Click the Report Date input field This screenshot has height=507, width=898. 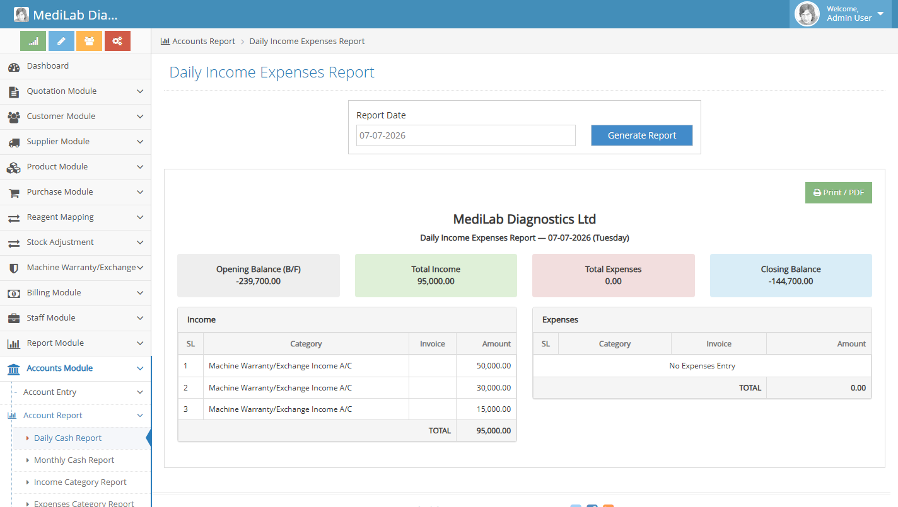(x=466, y=135)
